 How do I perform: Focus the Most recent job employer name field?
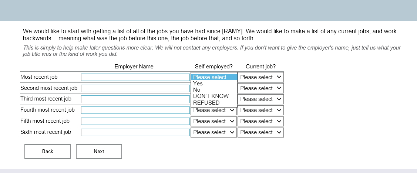coord(135,77)
